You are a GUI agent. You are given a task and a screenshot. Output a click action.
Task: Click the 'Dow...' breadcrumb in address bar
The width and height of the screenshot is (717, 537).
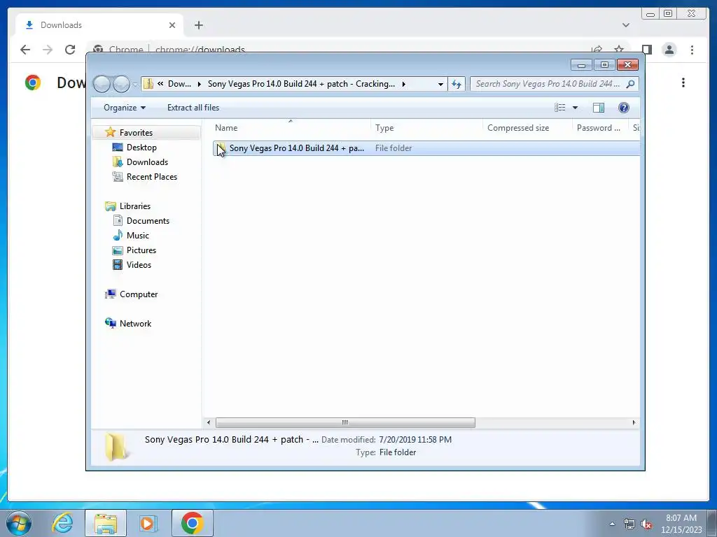pos(179,84)
